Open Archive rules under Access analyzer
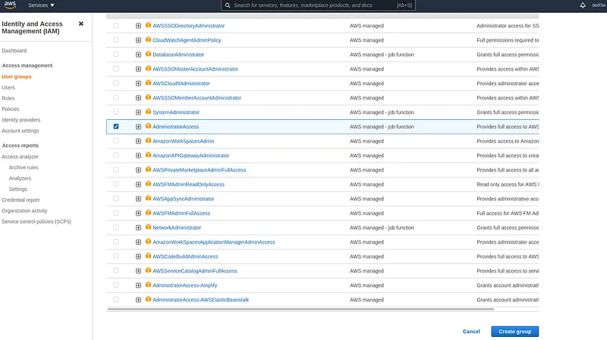Image resolution: width=607 pixels, height=340 pixels. click(24, 168)
